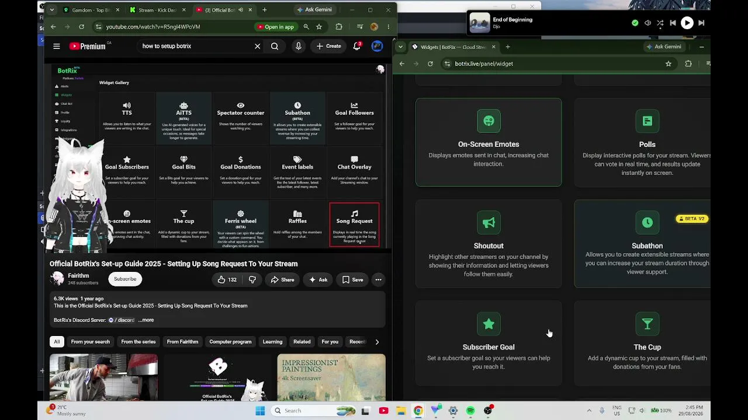Screen dimensions: 748x420
Task: Bookmark the BotRix page with star
Action: coord(669,64)
